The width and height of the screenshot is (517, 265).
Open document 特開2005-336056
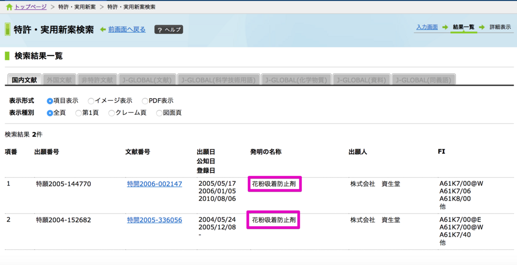click(154, 220)
